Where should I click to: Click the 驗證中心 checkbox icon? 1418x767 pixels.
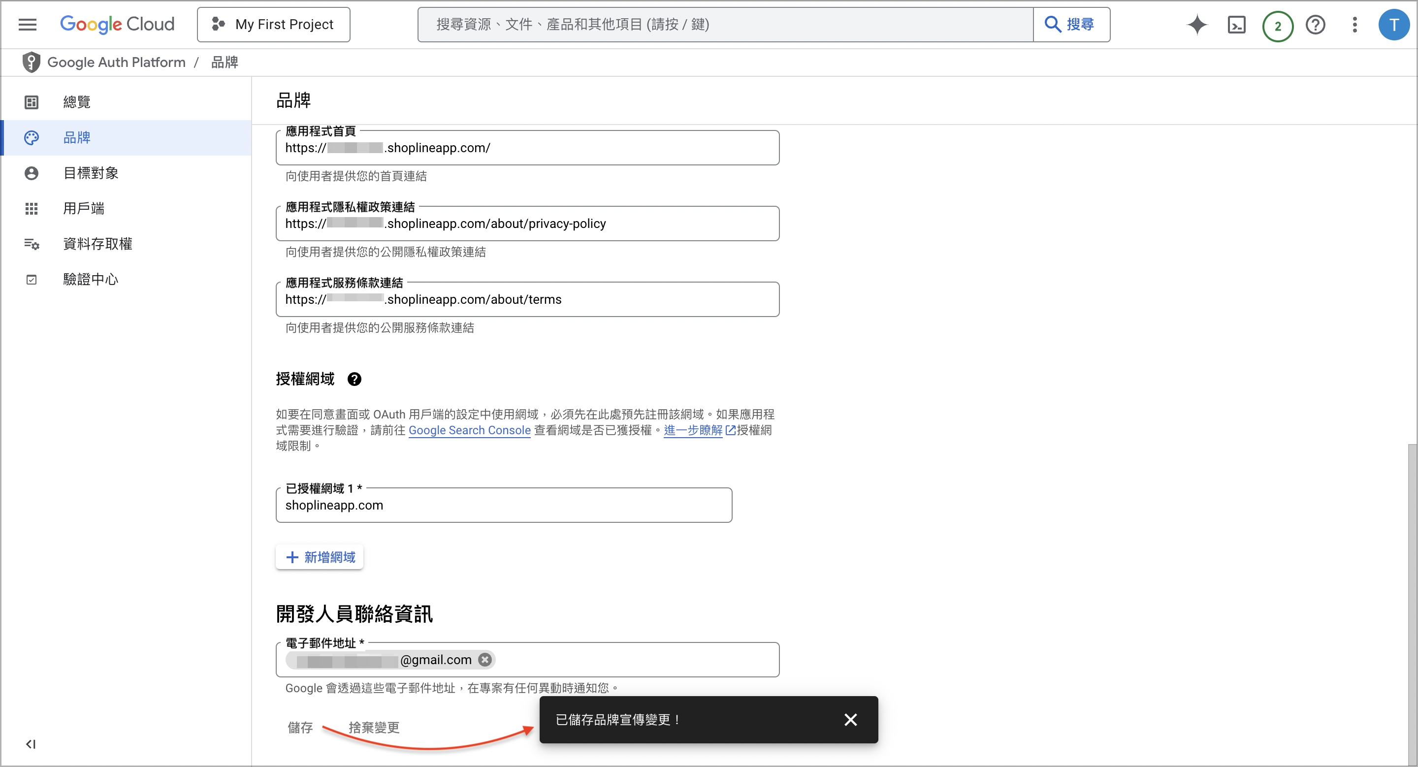[32, 280]
